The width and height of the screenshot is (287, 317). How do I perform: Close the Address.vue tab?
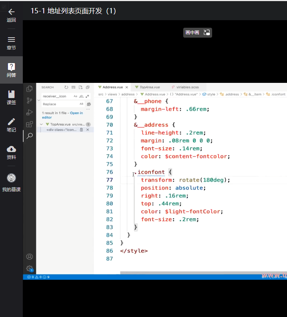point(127,87)
